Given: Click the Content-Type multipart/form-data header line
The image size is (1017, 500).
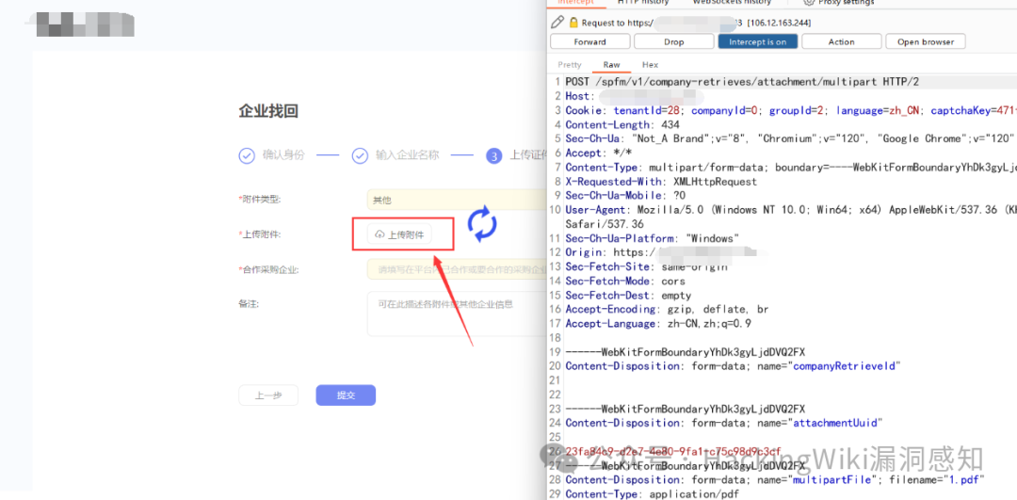Looking at the screenshot, I should 789,168.
